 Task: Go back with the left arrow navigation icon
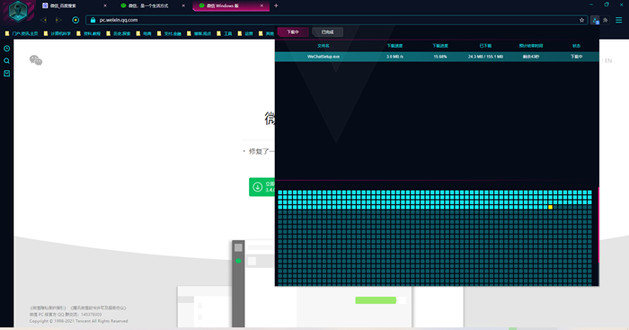(43, 20)
